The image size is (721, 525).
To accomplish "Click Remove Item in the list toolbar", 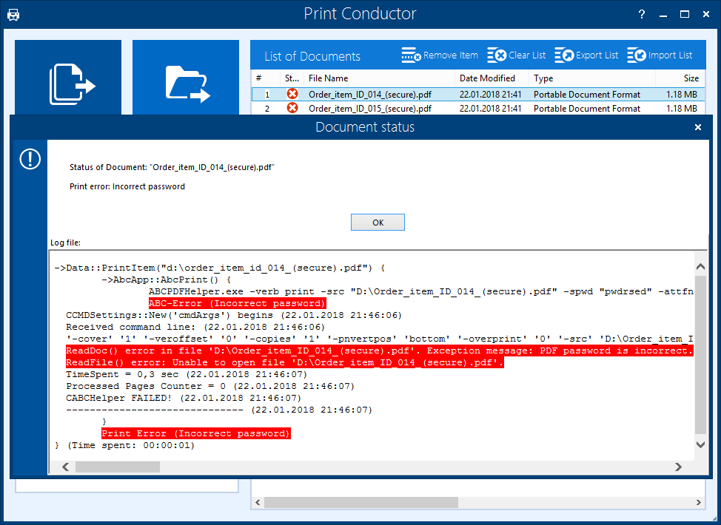I will pos(440,55).
